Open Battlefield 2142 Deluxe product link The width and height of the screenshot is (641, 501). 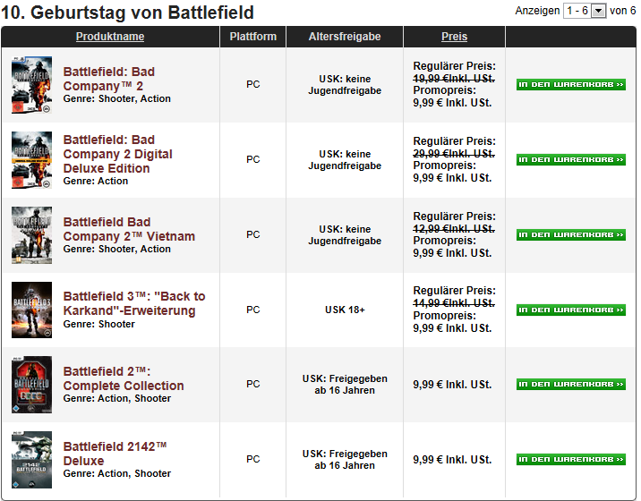[x=115, y=454]
